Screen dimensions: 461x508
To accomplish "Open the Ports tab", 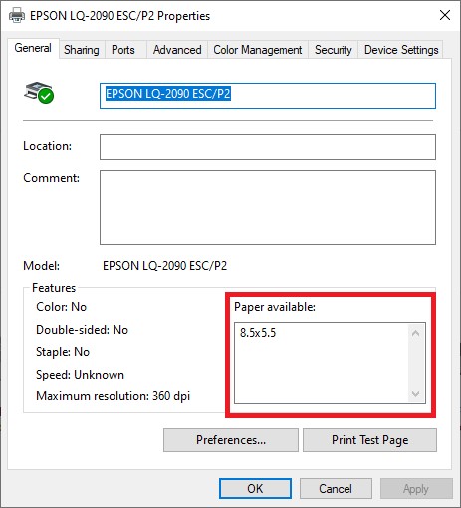I will [x=123, y=50].
